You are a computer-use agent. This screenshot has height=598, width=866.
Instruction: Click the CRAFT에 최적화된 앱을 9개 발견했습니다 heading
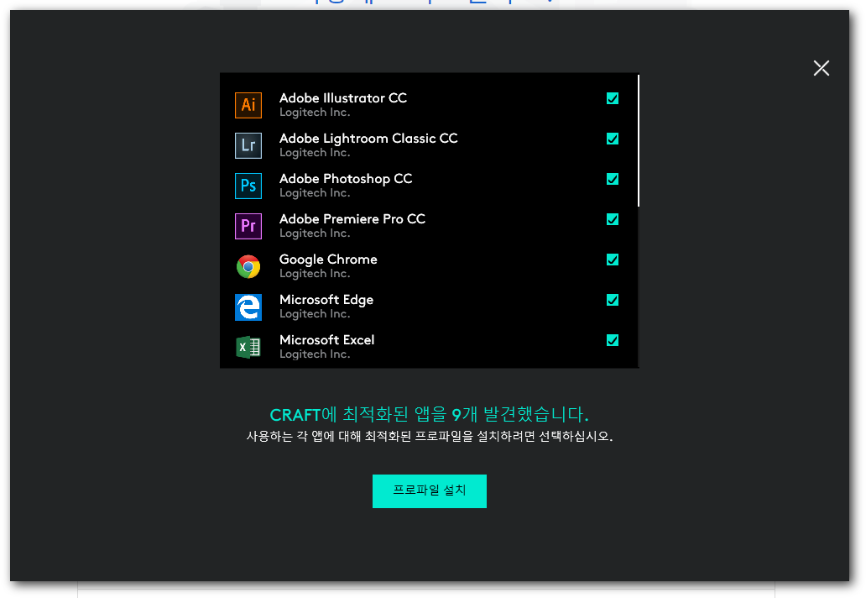click(429, 415)
